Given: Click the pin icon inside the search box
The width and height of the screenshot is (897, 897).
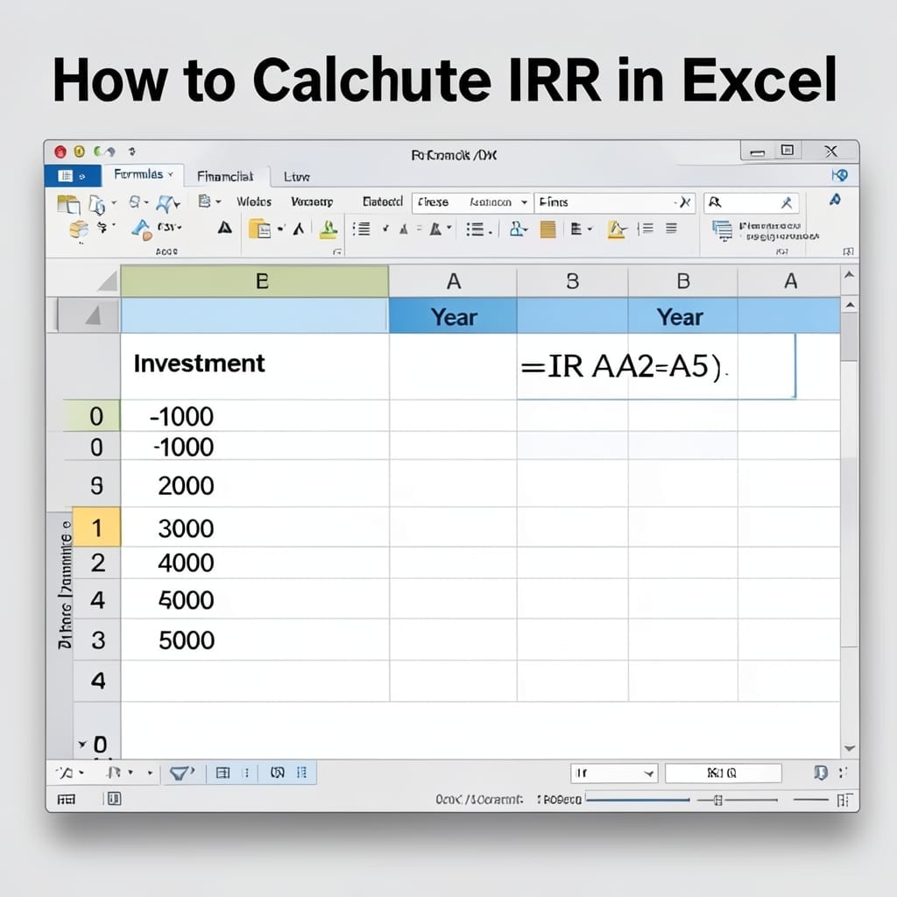Looking at the screenshot, I should coord(787,202).
